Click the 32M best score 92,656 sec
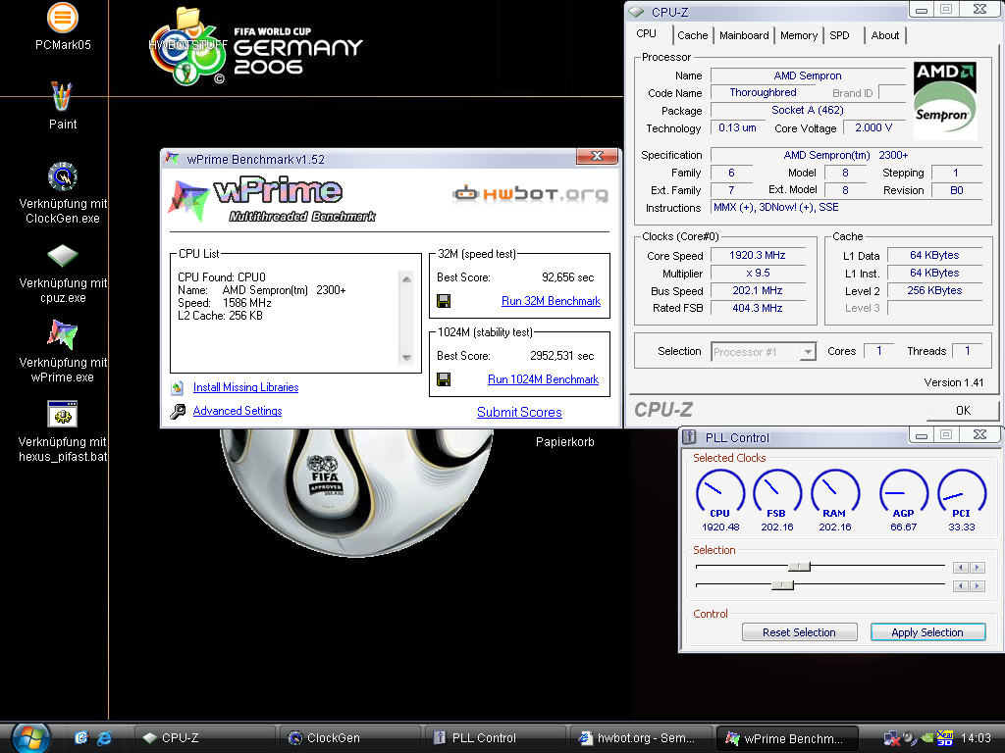Viewport: 1005px width, 753px height. coord(568,277)
